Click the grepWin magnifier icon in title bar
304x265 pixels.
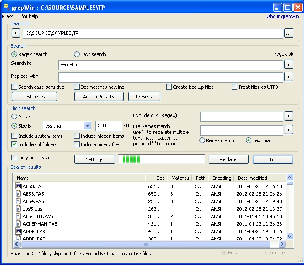pyautogui.click(x=6, y=7)
